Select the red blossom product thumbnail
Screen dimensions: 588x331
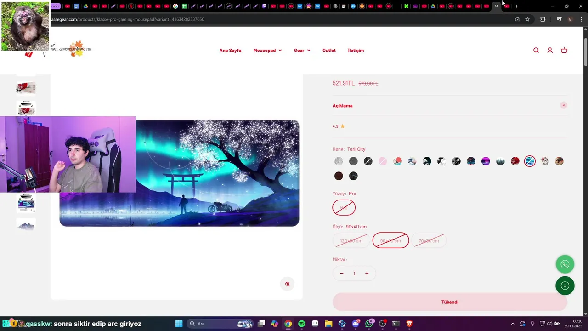[26, 87]
